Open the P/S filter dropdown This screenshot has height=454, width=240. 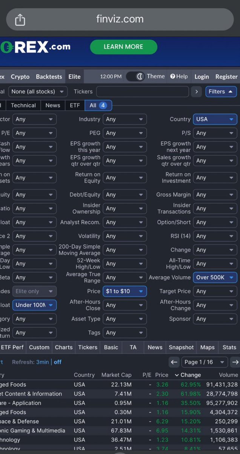point(215,133)
